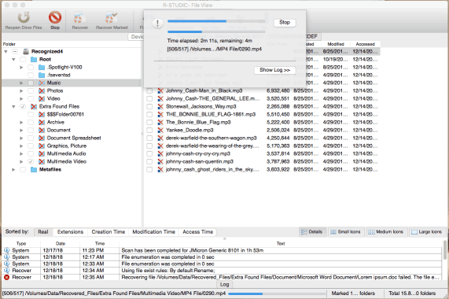This screenshot has width=449, height=299.
Task: Sort by Creation Time
Action: (109, 232)
